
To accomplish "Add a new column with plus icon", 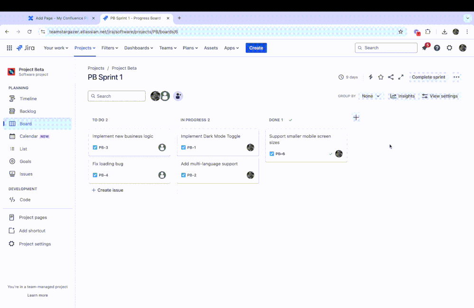I will pyautogui.click(x=356, y=117).
